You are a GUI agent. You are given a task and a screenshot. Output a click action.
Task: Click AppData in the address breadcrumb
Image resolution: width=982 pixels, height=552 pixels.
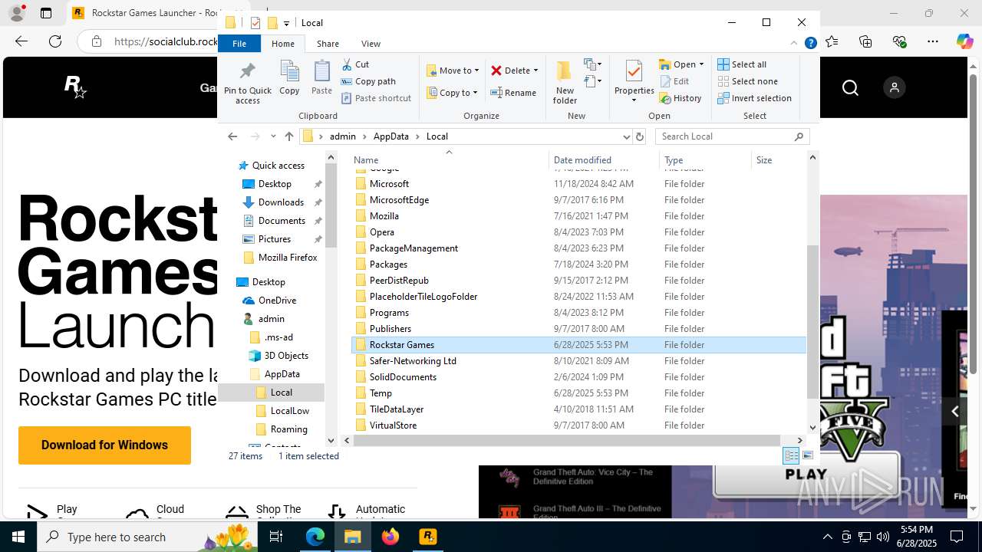(390, 136)
